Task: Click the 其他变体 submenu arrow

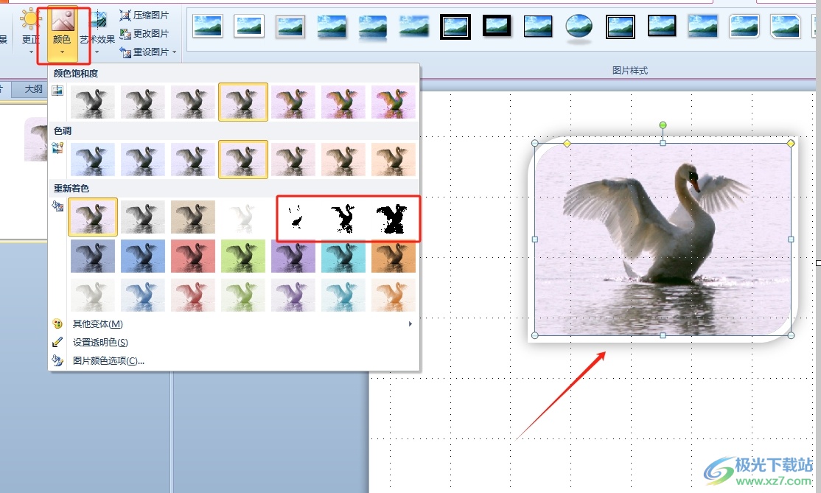Action: tap(410, 324)
